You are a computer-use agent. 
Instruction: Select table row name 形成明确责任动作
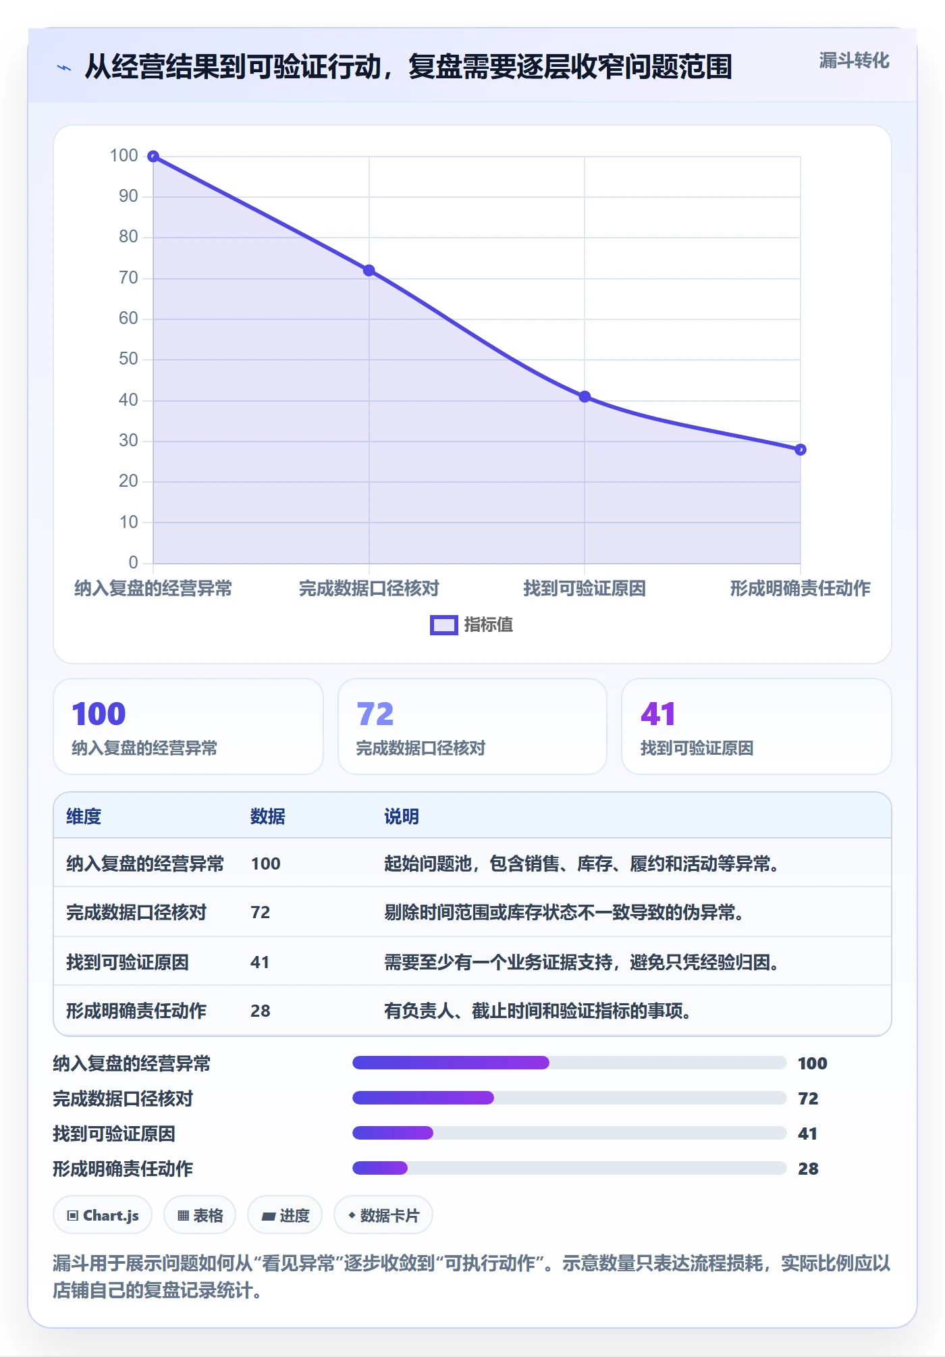[x=136, y=1011]
